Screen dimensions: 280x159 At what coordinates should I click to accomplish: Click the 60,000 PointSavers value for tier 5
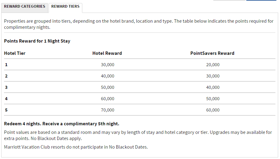pos(213,110)
